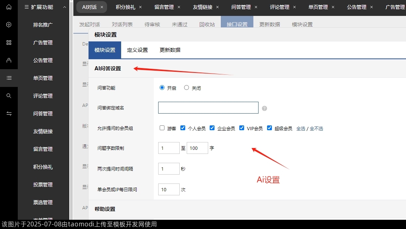Screen dimensions: 406x229
Task: Check the 游客 checkbox
Action: [162, 128]
